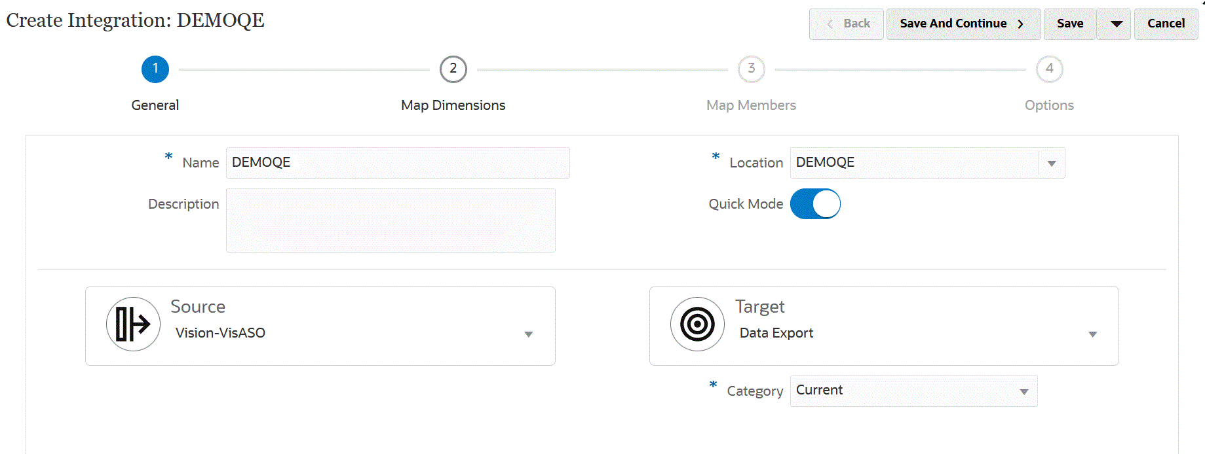Expand the Target Data Export dropdown
The width and height of the screenshot is (1205, 454).
1092,334
